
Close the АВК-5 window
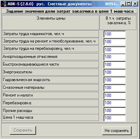coord(135,4)
